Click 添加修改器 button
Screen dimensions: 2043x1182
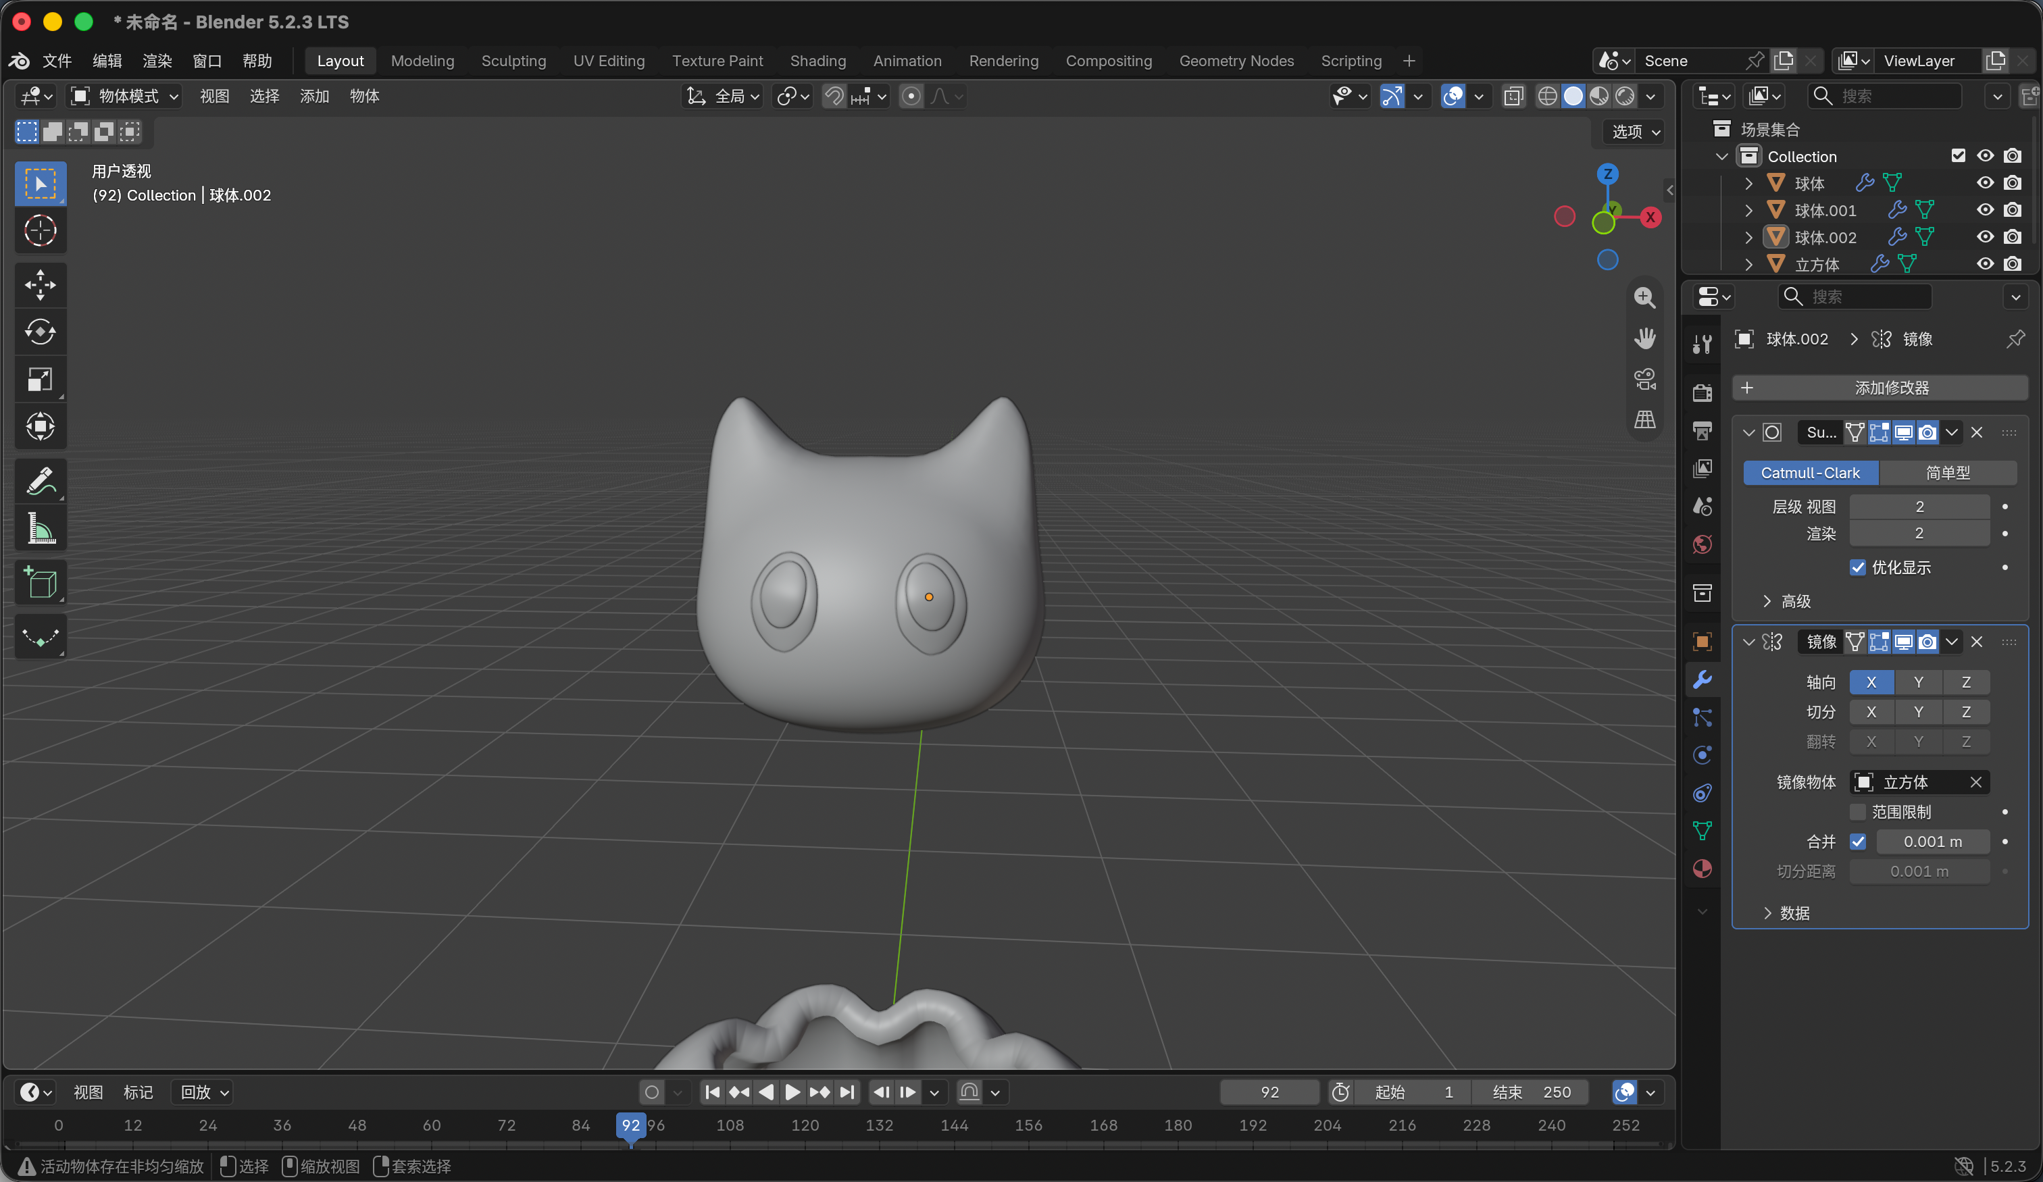pos(1880,388)
